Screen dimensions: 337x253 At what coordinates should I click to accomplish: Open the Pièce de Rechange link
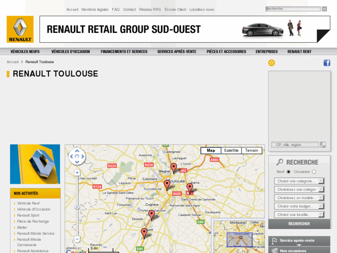click(x=33, y=221)
